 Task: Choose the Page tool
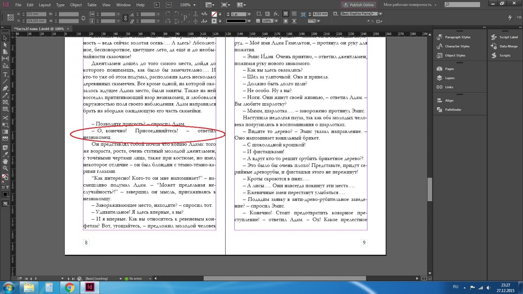(x=5, y=52)
